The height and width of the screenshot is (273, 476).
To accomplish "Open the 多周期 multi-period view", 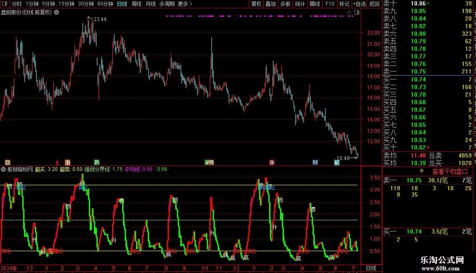I will [167, 4].
